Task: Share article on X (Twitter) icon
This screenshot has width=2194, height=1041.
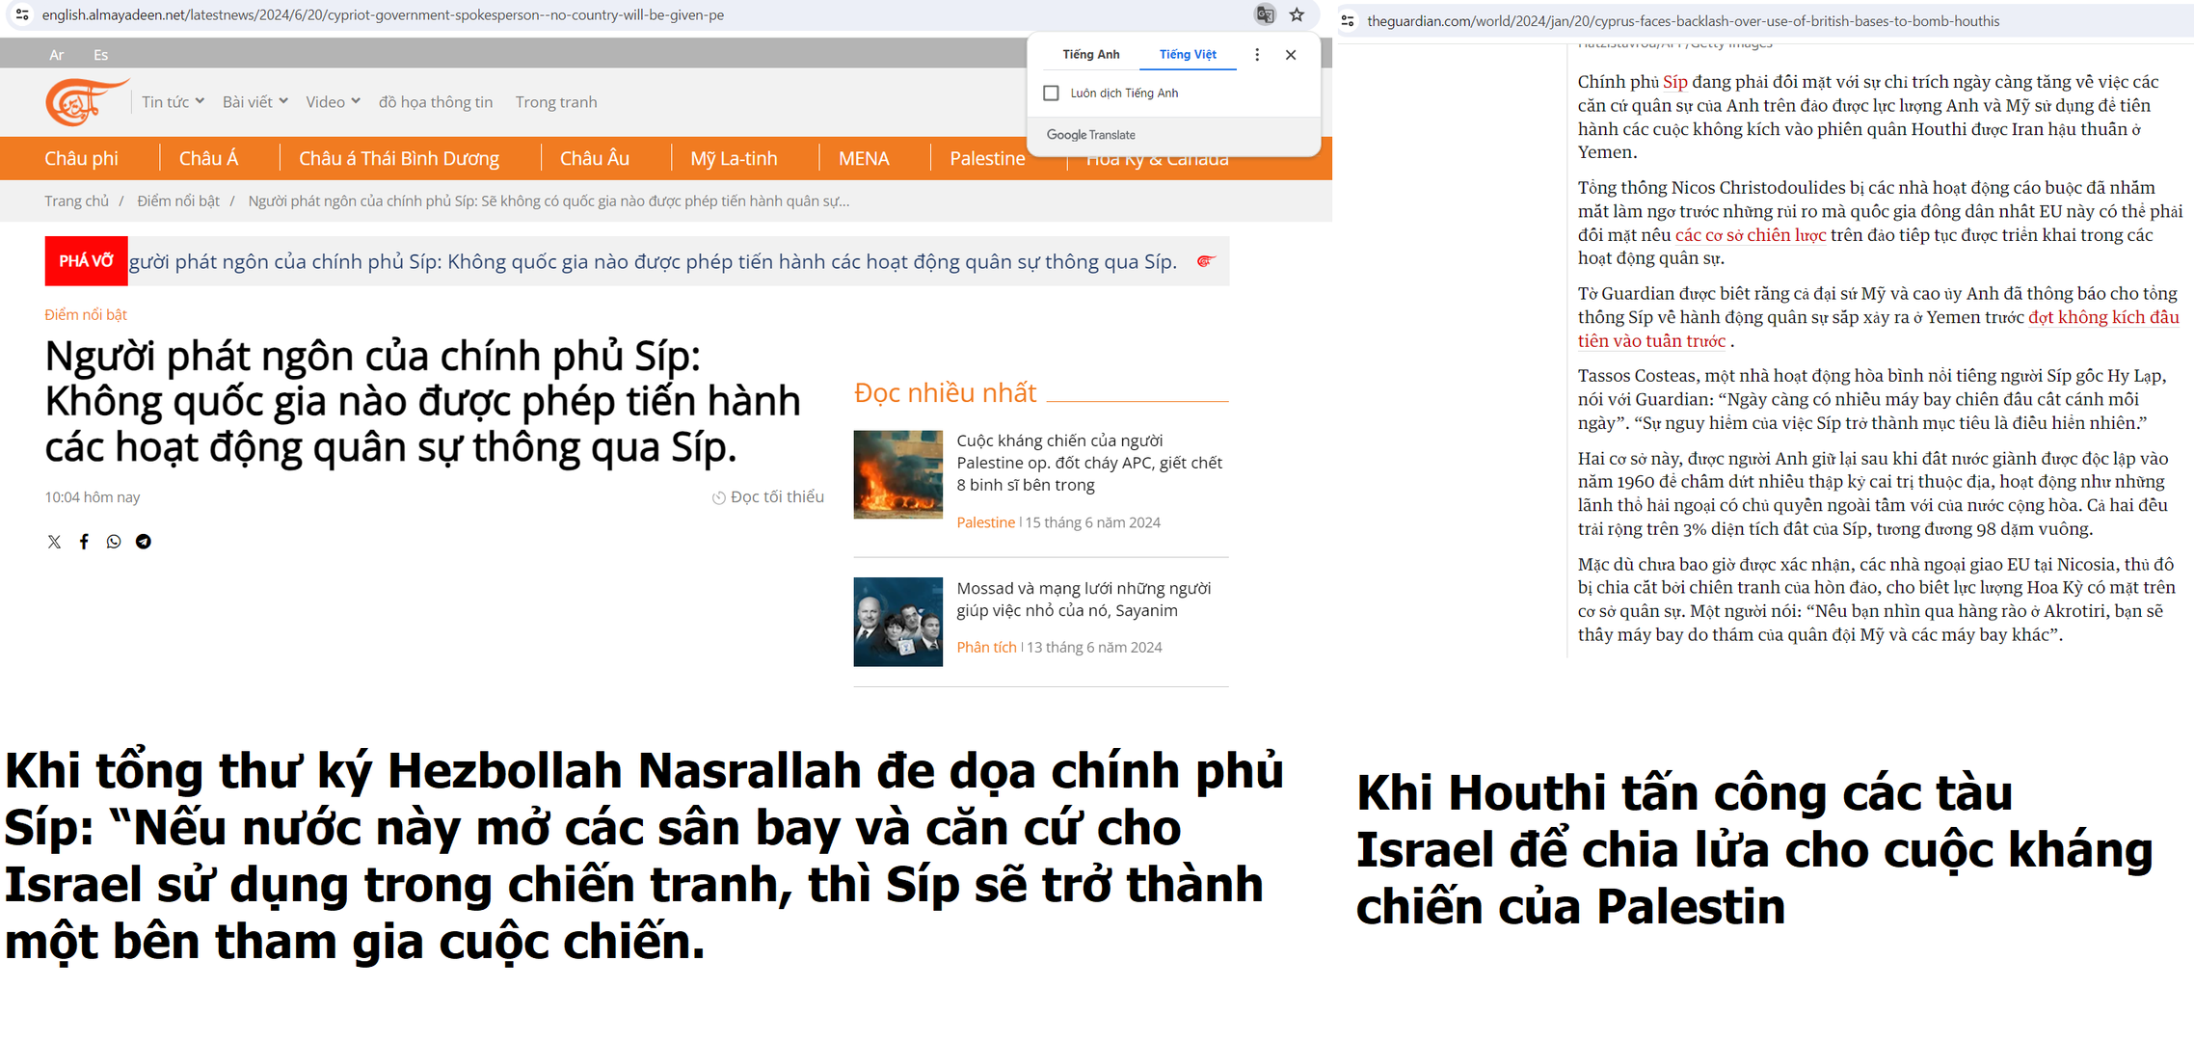Action: point(54,542)
